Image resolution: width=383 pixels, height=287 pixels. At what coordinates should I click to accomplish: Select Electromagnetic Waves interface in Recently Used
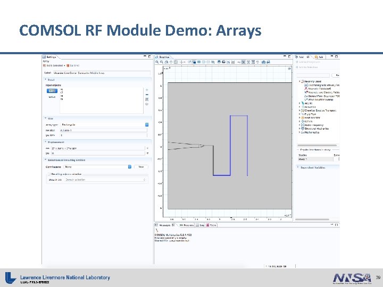point(322,85)
